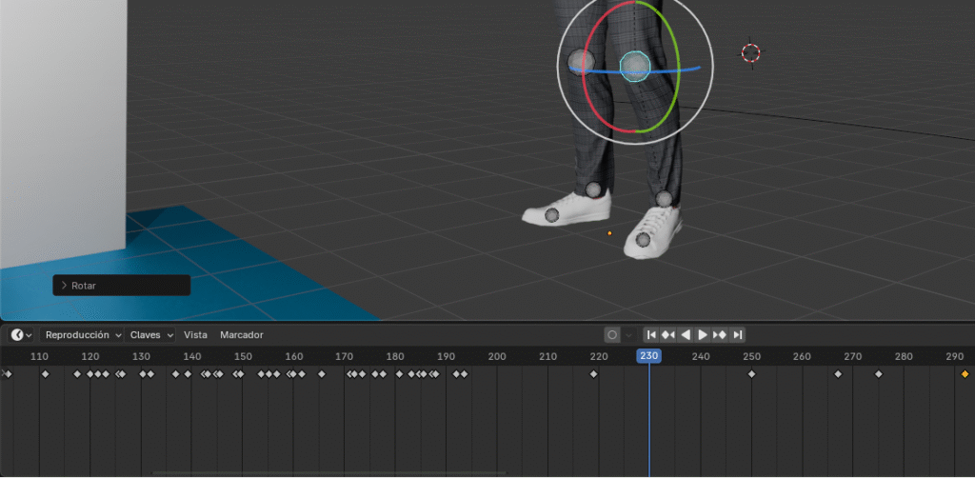Click the current frame 230 indicator
Image resolution: width=975 pixels, height=478 pixels.
click(x=648, y=356)
